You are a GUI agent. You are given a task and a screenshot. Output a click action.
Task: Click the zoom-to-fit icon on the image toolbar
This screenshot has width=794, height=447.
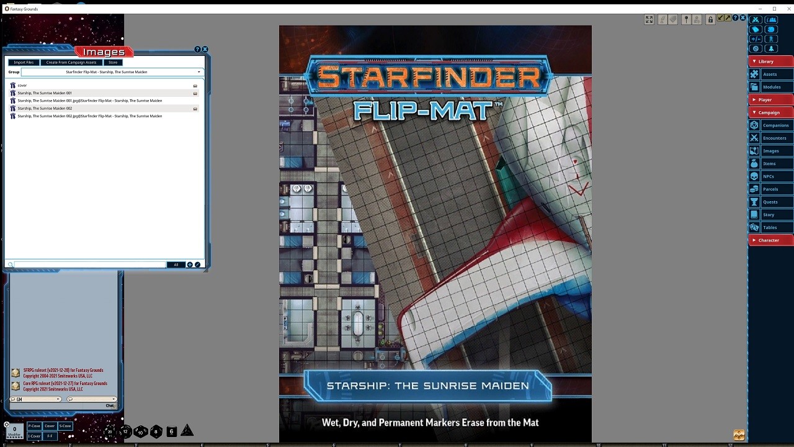[x=649, y=19]
